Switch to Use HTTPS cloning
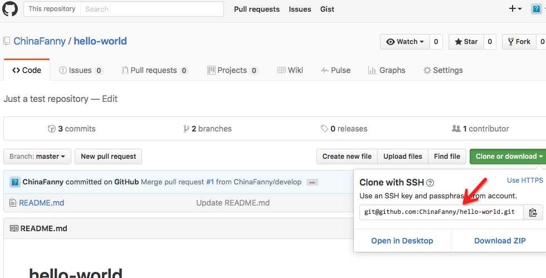 525,181
